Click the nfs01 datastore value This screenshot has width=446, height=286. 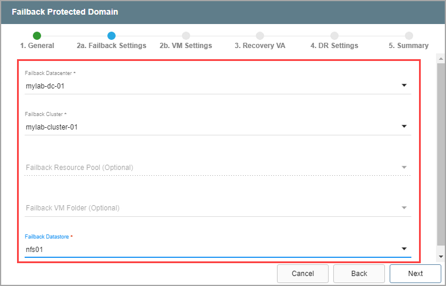point(35,249)
